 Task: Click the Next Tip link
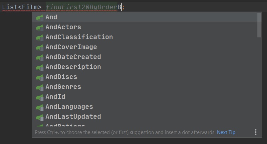tap(226, 132)
